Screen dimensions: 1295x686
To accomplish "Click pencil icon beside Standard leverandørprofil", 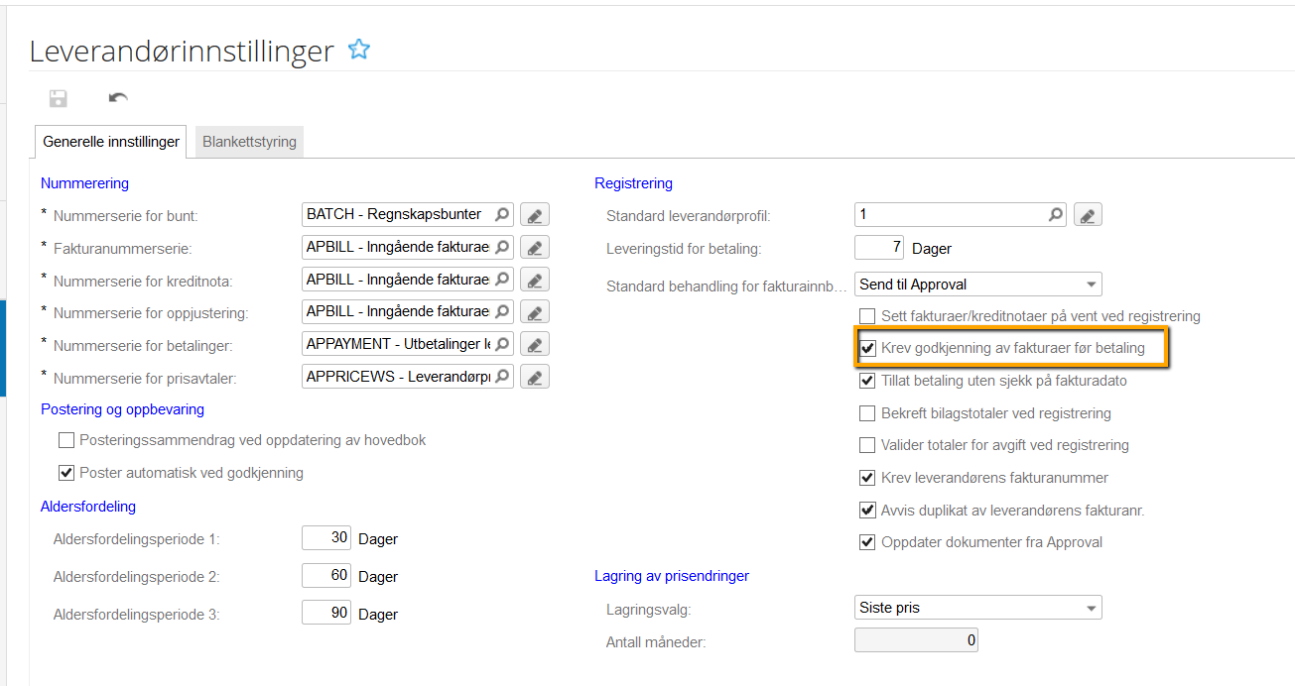I will [x=1088, y=215].
